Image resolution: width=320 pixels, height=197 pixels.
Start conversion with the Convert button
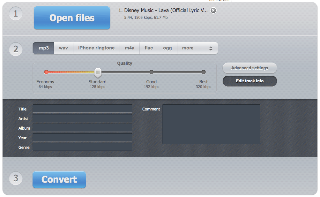[x=59, y=180]
